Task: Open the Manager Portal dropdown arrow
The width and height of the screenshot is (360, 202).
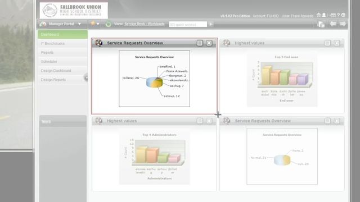Action: click(79, 24)
